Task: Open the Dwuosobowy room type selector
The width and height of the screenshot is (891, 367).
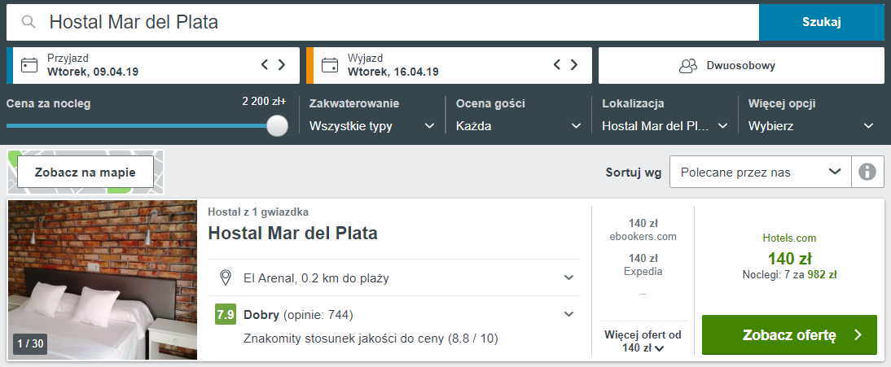Action: click(741, 65)
